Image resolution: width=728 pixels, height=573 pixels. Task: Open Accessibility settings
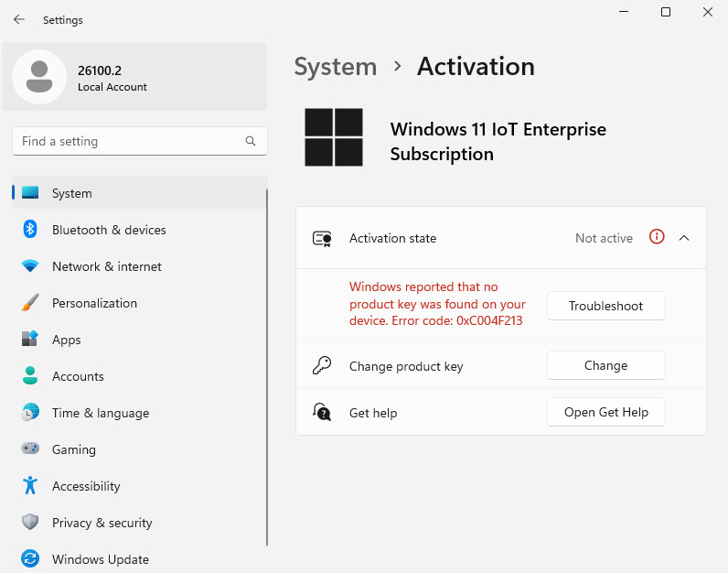point(139,485)
